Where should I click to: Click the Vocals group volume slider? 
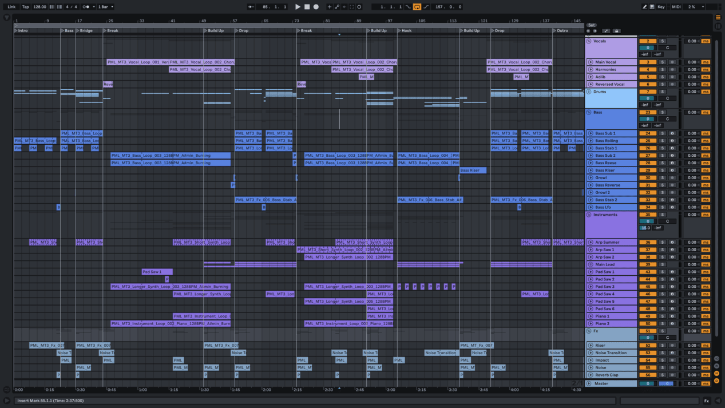(x=648, y=48)
